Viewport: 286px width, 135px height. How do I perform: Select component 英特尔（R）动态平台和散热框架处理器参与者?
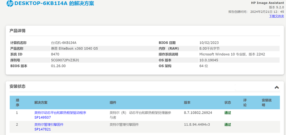pos(140,115)
